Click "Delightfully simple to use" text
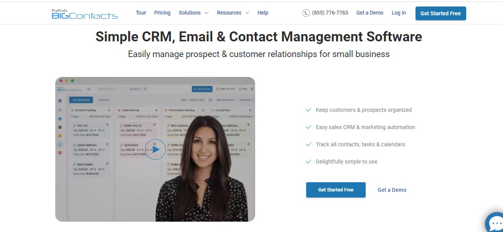503x232 pixels. pyautogui.click(x=346, y=162)
